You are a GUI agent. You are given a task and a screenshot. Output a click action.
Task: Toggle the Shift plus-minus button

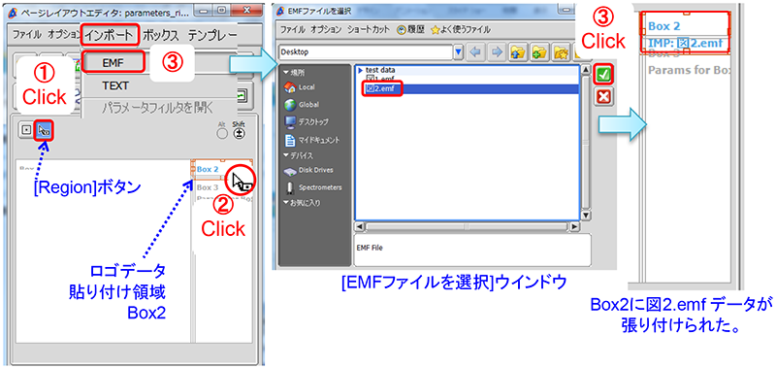(x=239, y=132)
